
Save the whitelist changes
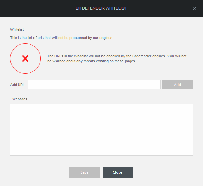pos(85,172)
